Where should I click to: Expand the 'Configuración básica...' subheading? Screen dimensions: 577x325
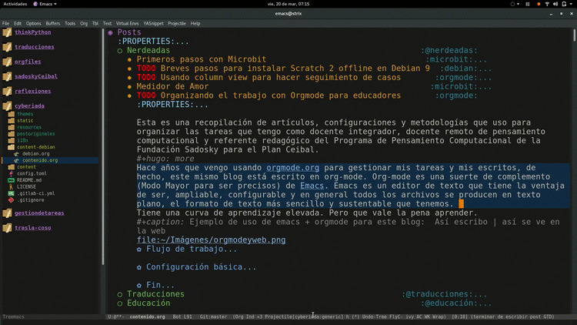pyautogui.click(x=201, y=267)
